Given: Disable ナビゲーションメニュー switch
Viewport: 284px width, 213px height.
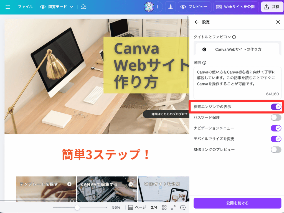Looking at the screenshot, I should coord(276,128).
